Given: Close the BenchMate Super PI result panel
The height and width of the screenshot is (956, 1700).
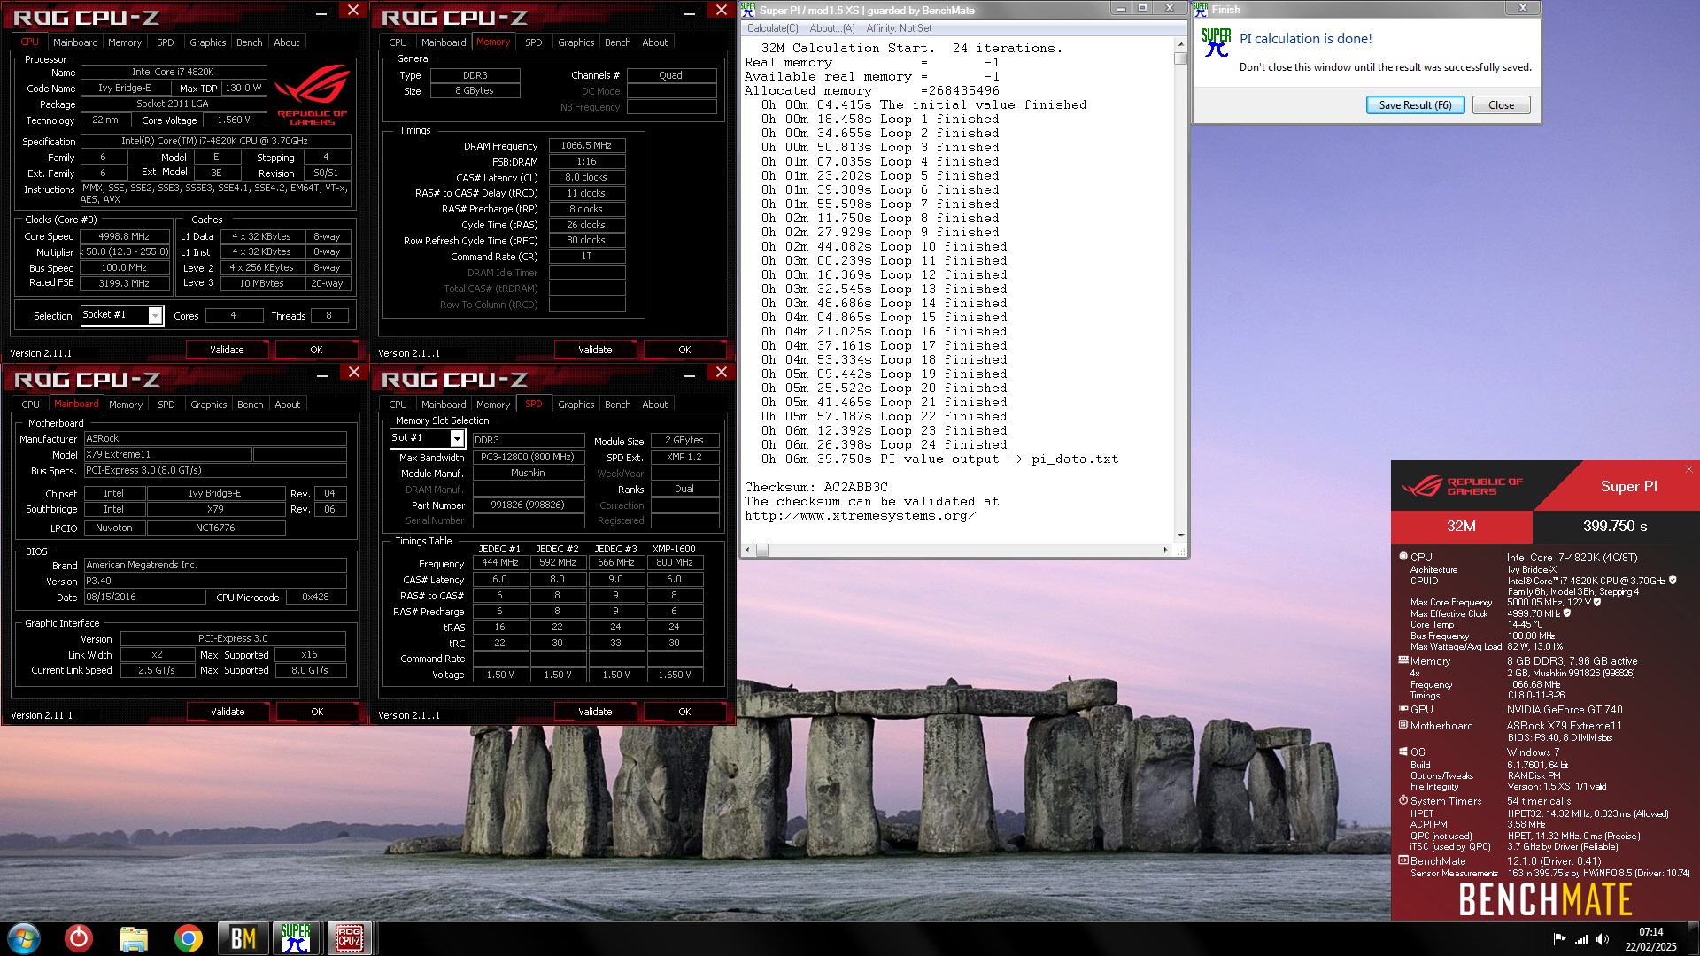Looking at the screenshot, I should pyautogui.click(x=1688, y=469).
